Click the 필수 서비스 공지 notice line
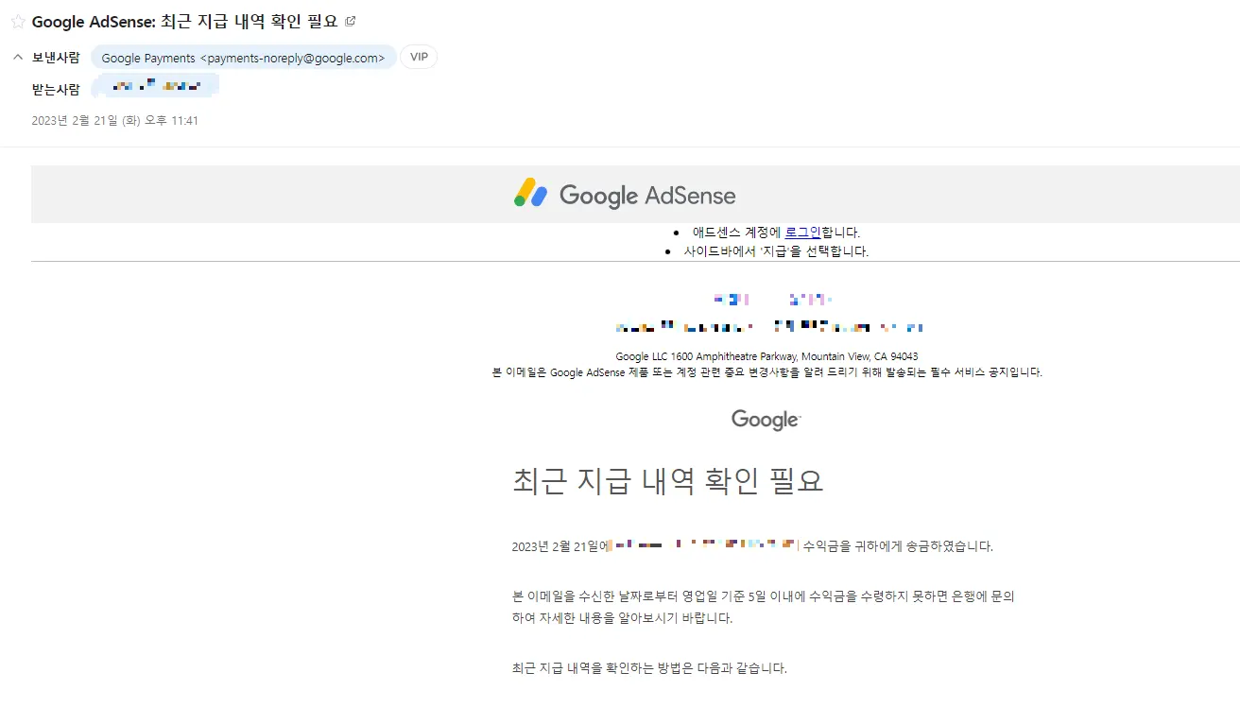1240x725 pixels. [x=766, y=372]
